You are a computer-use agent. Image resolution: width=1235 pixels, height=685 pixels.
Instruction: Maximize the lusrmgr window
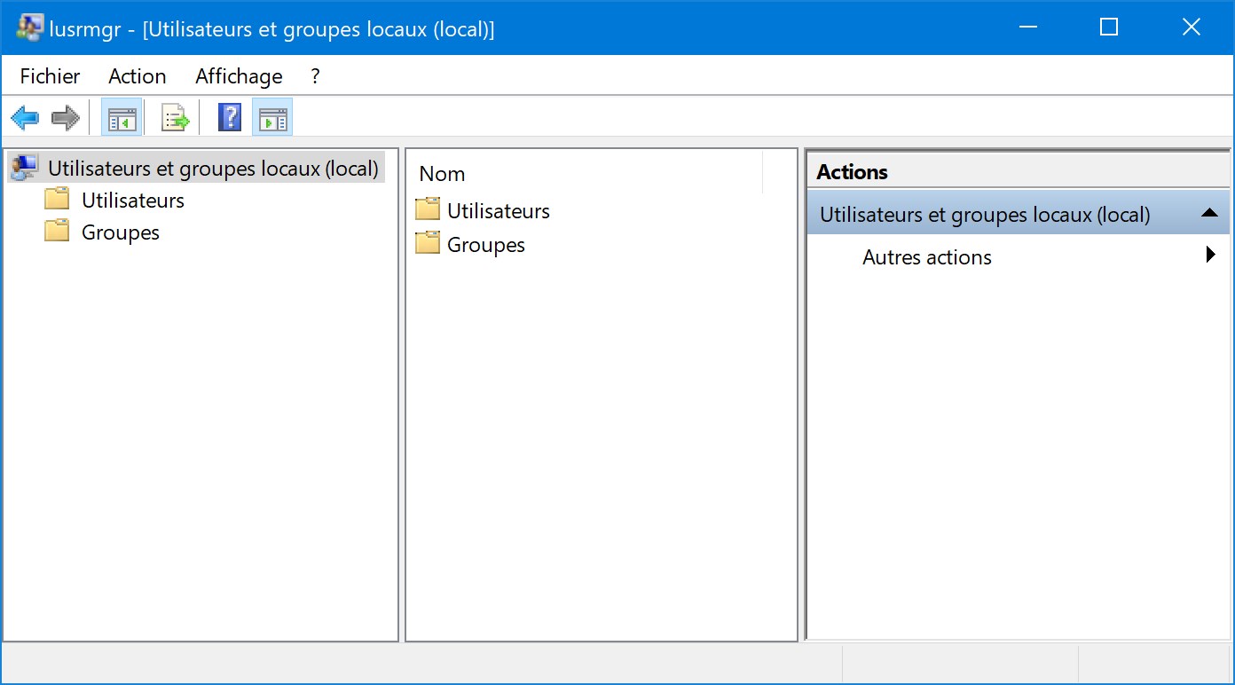pos(1108,28)
